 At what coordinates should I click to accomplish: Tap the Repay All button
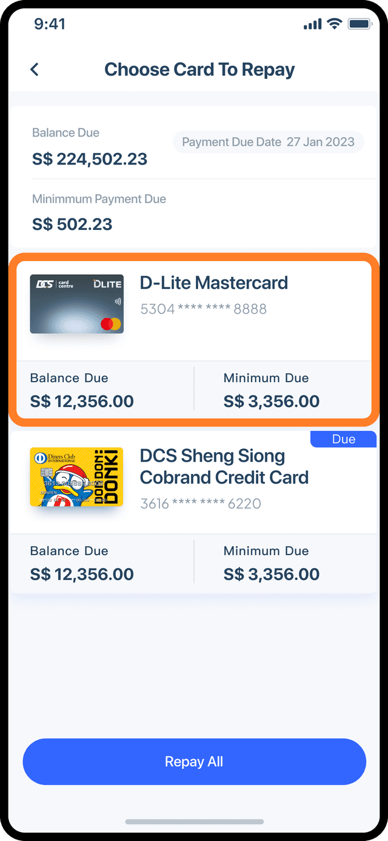tap(194, 762)
